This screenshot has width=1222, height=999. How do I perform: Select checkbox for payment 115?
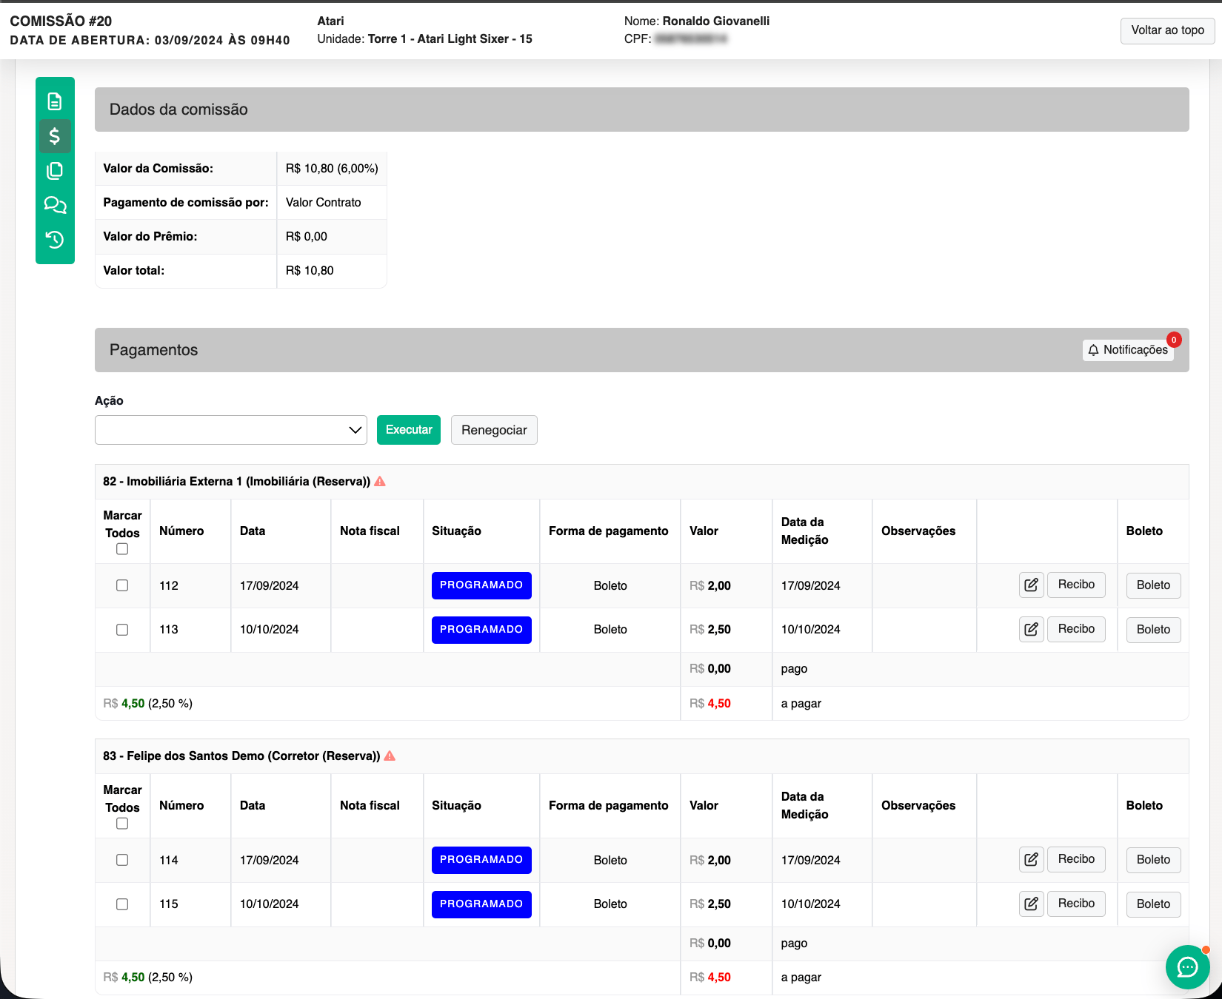[x=122, y=904]
